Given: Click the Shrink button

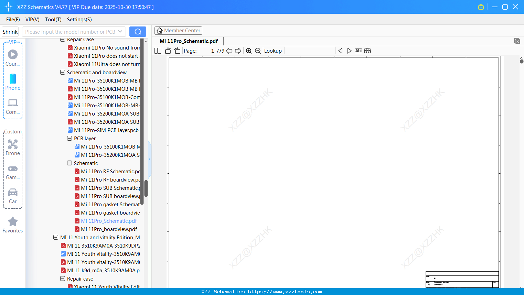Looking at the screenshot, I should point(10,32).
